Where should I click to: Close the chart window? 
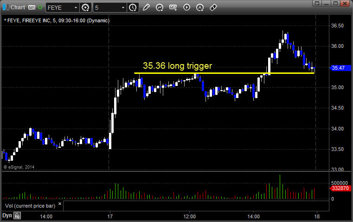click(x=345, y=3)
